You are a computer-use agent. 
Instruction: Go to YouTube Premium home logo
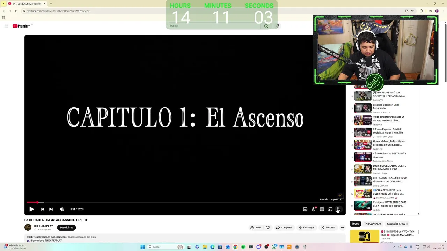(22, 26)
